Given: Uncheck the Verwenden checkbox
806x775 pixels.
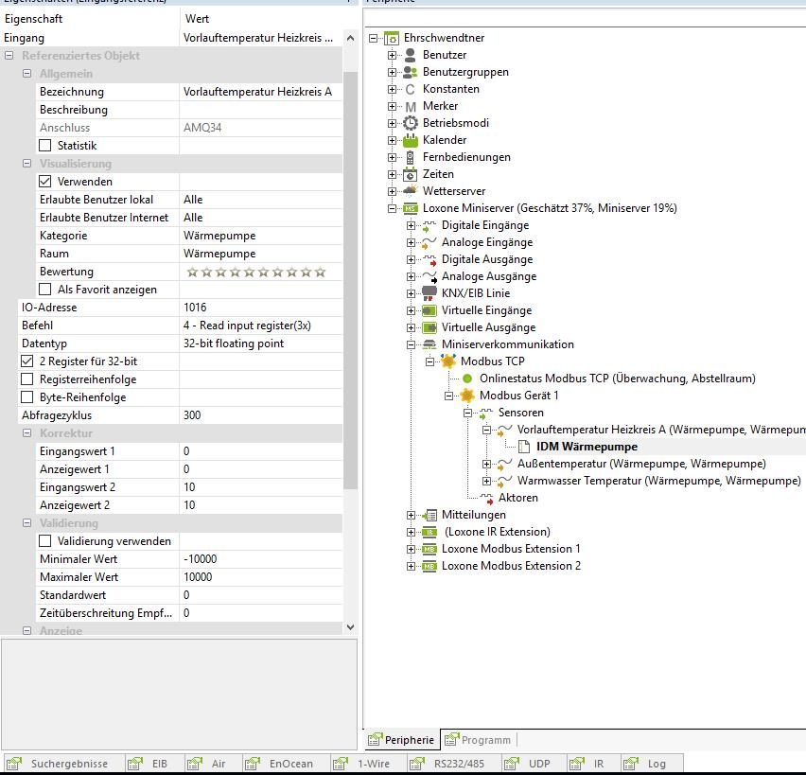Looking at the screenshot, I should [x=45, y=182].
